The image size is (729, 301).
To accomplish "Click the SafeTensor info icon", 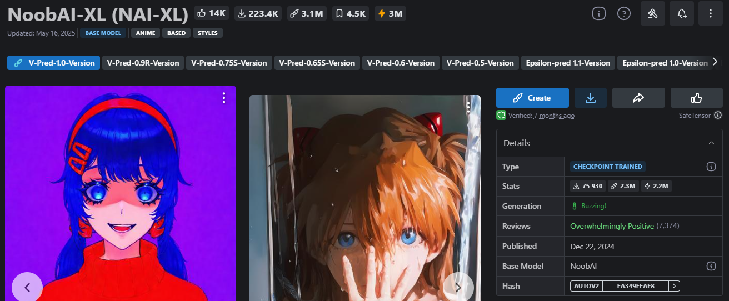I will coord(718,115).
